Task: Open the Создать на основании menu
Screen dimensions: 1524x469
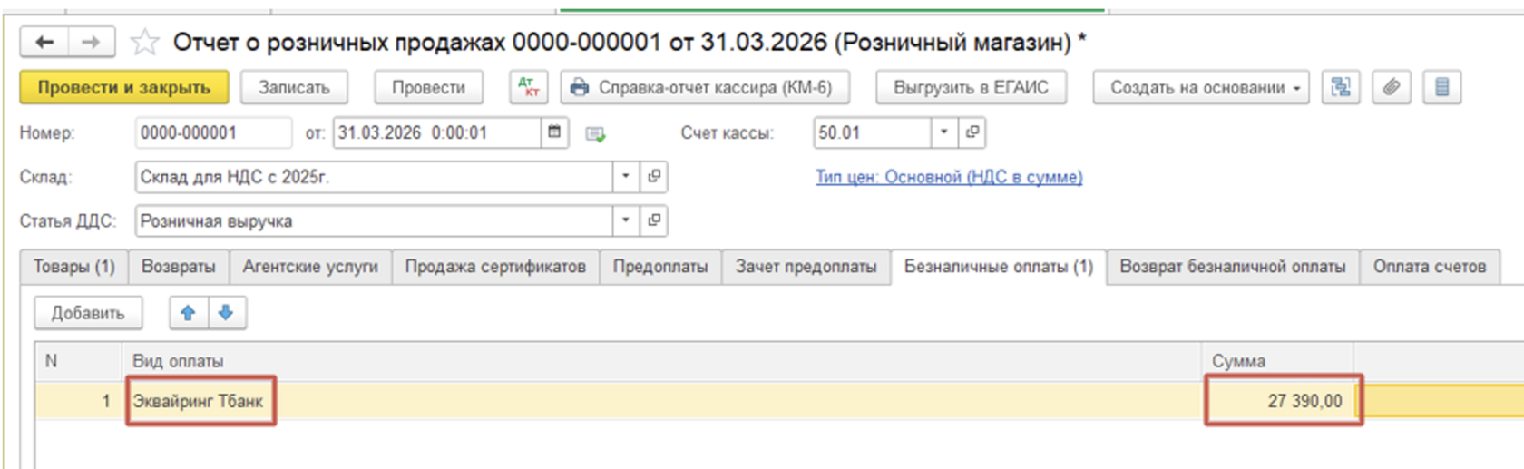Action: [x=1200, y=87]
